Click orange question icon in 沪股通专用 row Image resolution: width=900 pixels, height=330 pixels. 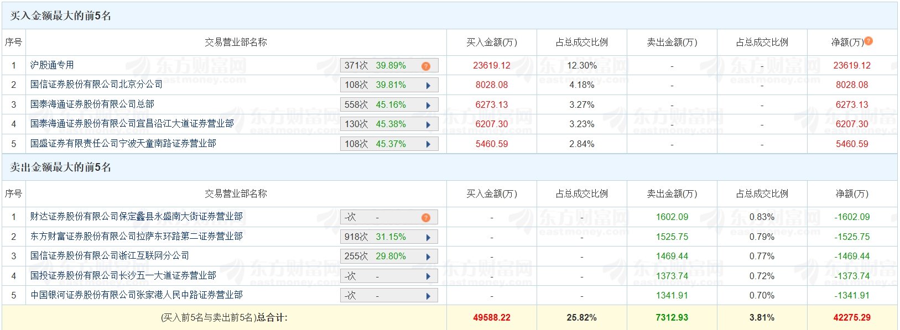(426, 66)
